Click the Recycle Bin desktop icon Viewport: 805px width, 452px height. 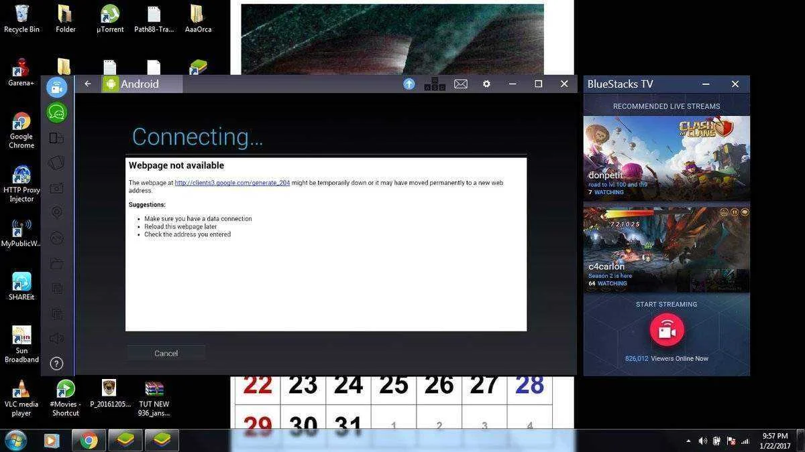21,19
